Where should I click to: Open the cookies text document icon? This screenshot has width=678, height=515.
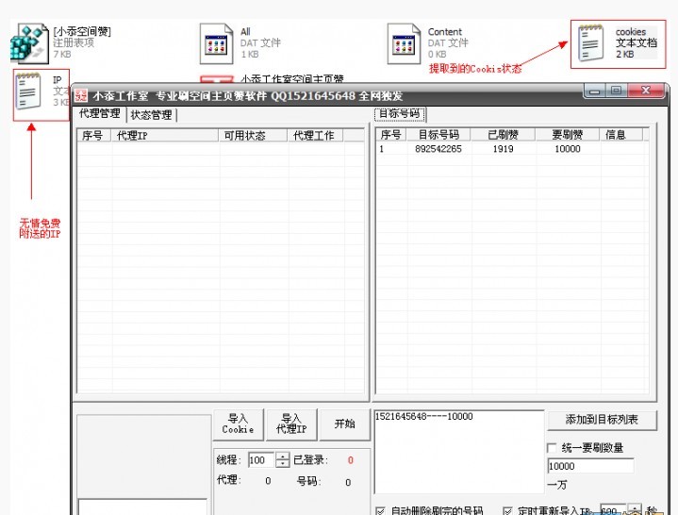[x=591, y=43]
